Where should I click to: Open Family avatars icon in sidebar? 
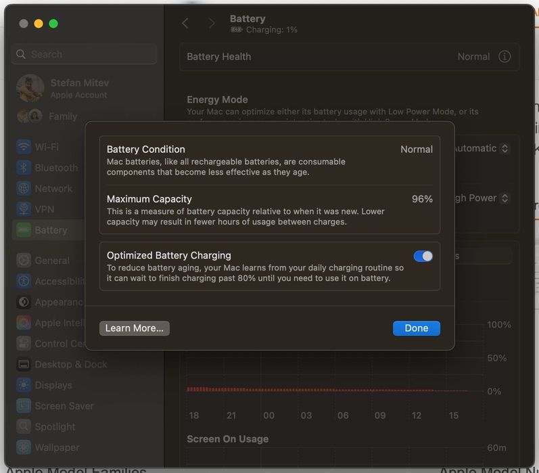coord(30,116)
